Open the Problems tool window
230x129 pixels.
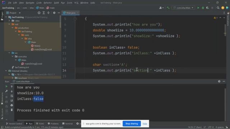(x=53, y=124)
